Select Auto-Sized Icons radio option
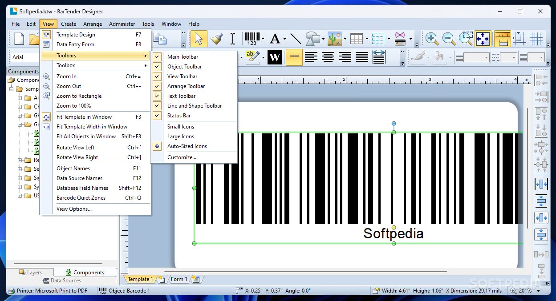556x301 pixels. pyautogui.click(x=187, y=146)
